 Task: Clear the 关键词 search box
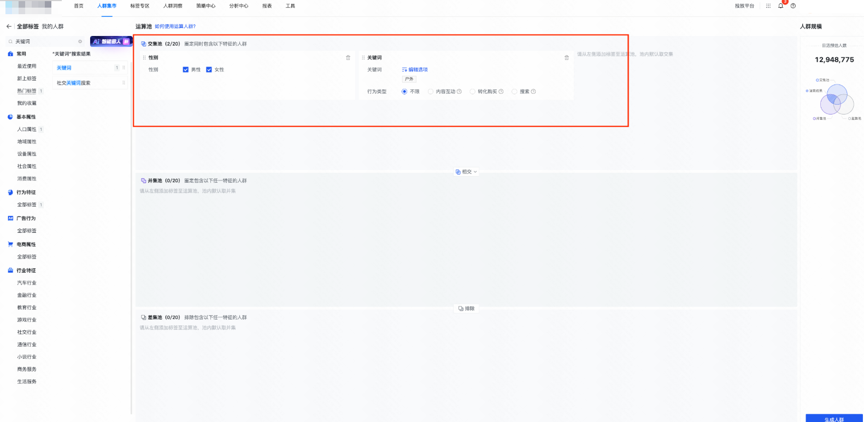(x=80, y=41)
